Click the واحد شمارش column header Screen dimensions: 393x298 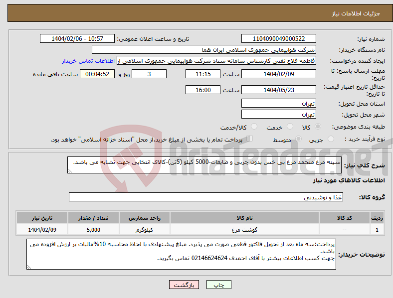(145, 218)
